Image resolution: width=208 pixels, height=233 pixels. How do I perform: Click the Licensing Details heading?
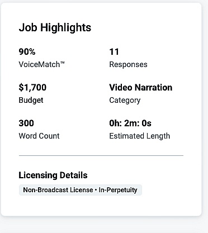coord(53,175)
